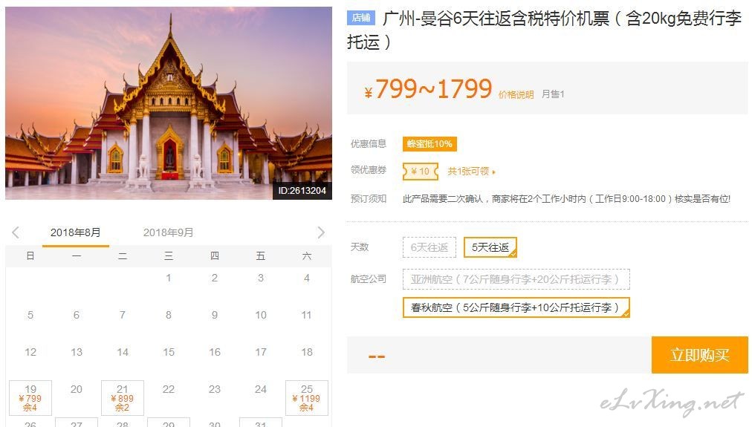Switch to the 2018年9月 calendar tab
The height and width of the screenshot is (427, 752).
[x=169, y=232]
